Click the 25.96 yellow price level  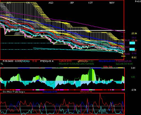134,33
